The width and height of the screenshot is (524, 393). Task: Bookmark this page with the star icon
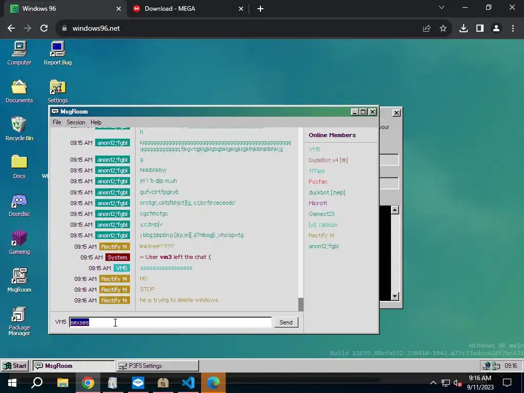coord(443,29)
